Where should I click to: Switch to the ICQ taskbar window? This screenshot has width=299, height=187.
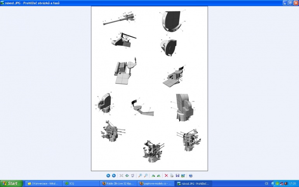pyautogui.click(x=81, y=184)
